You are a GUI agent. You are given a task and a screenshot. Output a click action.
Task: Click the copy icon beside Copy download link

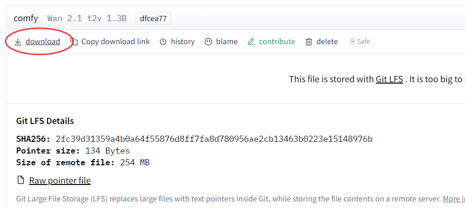tap(74, 42)
